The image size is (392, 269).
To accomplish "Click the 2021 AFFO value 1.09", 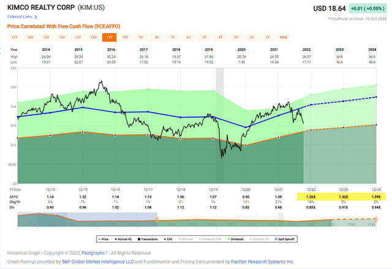I will 278,197.
